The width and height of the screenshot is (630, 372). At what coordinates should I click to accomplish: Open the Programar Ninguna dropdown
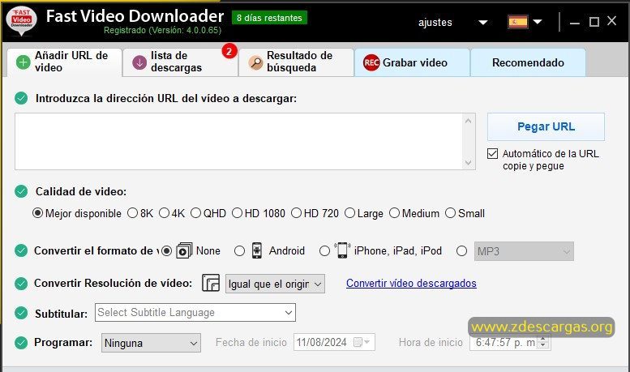point(151,343)
